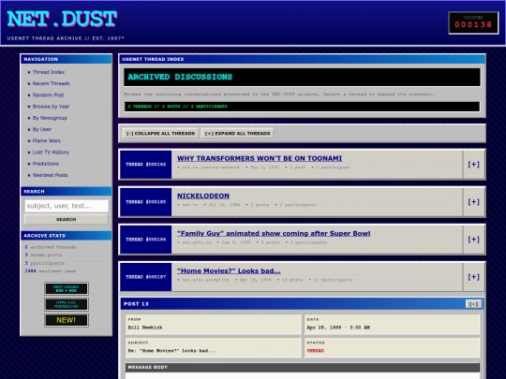Select the THREAD #000184 label

pos(146,165)
